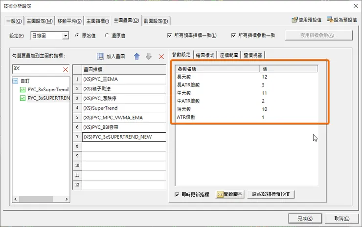Click left scroll arrow in indicator tree
This screenshot has width=362, height=227.
16,199
